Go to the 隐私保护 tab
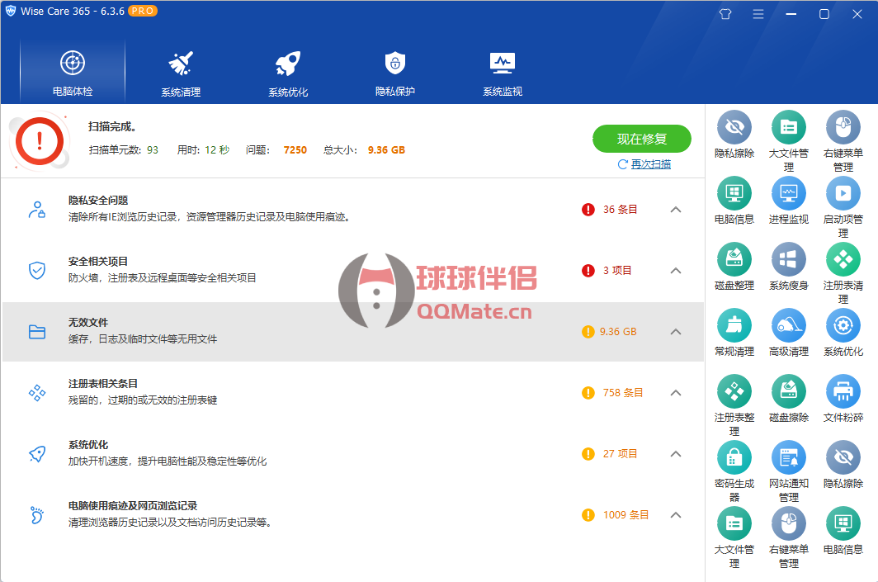This screenshot has height=582, width=878. point(395,73)
